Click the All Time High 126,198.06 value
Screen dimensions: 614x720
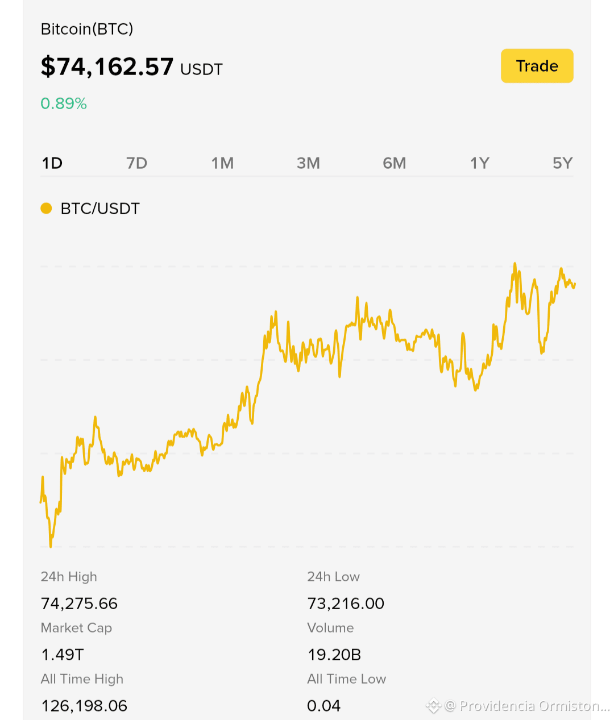84,706
